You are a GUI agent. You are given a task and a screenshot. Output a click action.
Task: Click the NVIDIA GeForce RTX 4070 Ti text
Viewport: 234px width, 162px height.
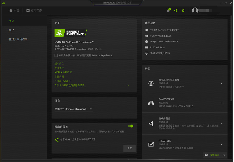pyautogui.click(x=164, y=30)
